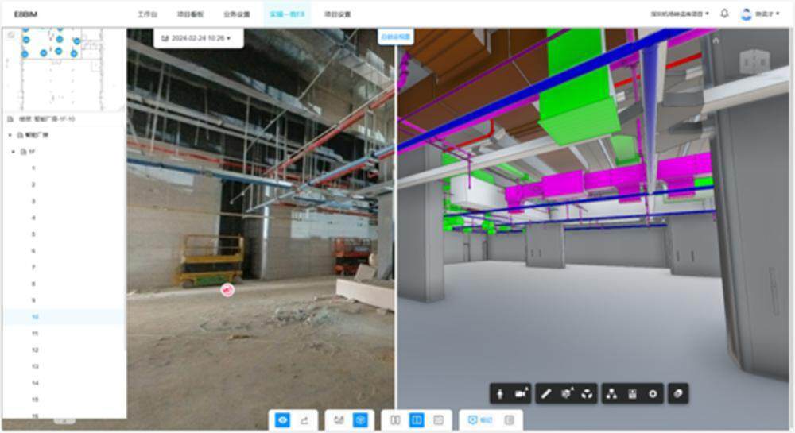Toggle the blue eye visibility button
This screenshot has width=795, height=433.
[x=282, y=419]
